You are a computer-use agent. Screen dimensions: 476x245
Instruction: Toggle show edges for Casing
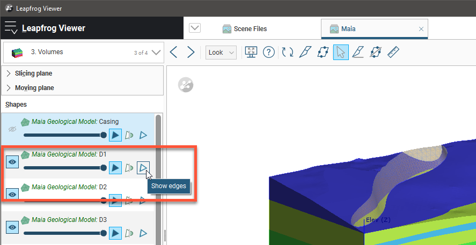pyautogui.click(x=143, y=135)
